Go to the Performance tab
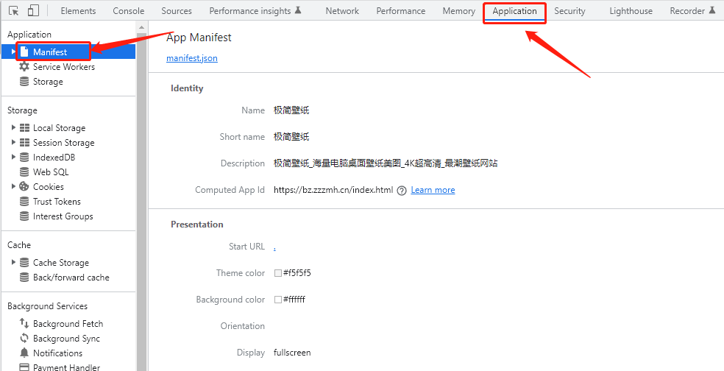The image size is (724, 371). tap(401, 11)
